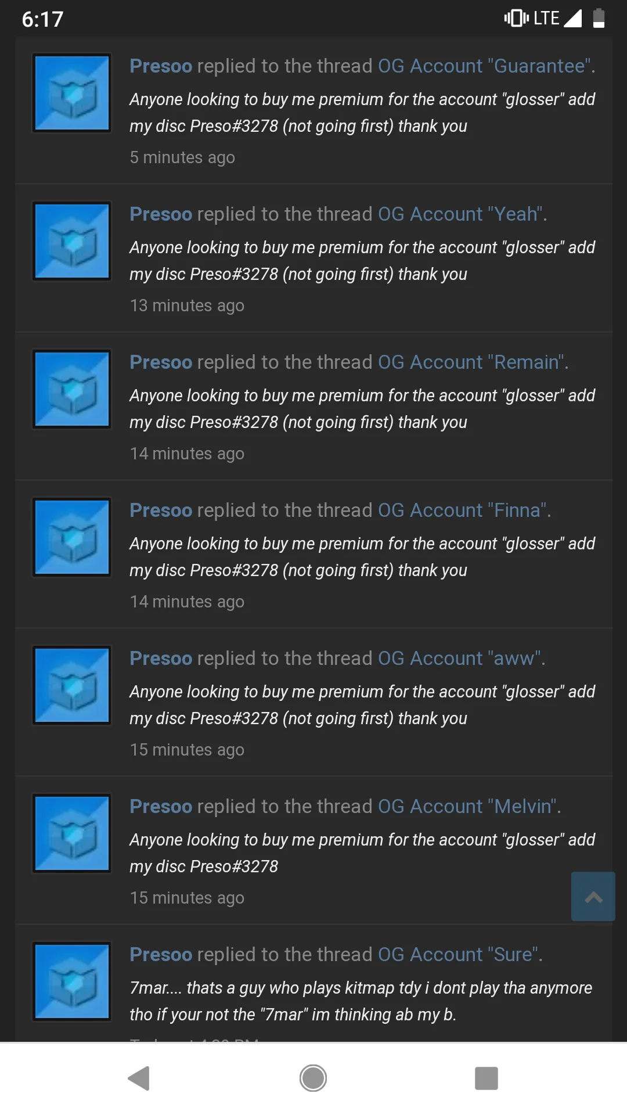Viewport: 627px width, 1115px height.
Task: Tap the scroll-to-top arrow button
Action: click(x=593, y=896)
